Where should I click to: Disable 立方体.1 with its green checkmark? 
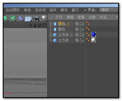click(x=83, y=35)
